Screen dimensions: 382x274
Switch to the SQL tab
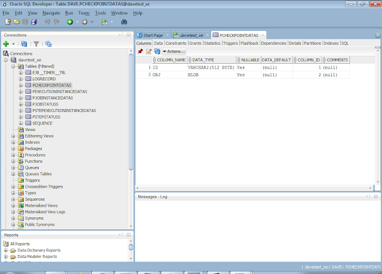tap(345, 43)
